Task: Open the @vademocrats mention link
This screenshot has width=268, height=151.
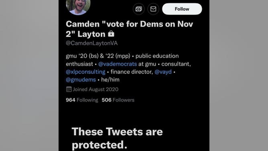Action: coord(118,64)
